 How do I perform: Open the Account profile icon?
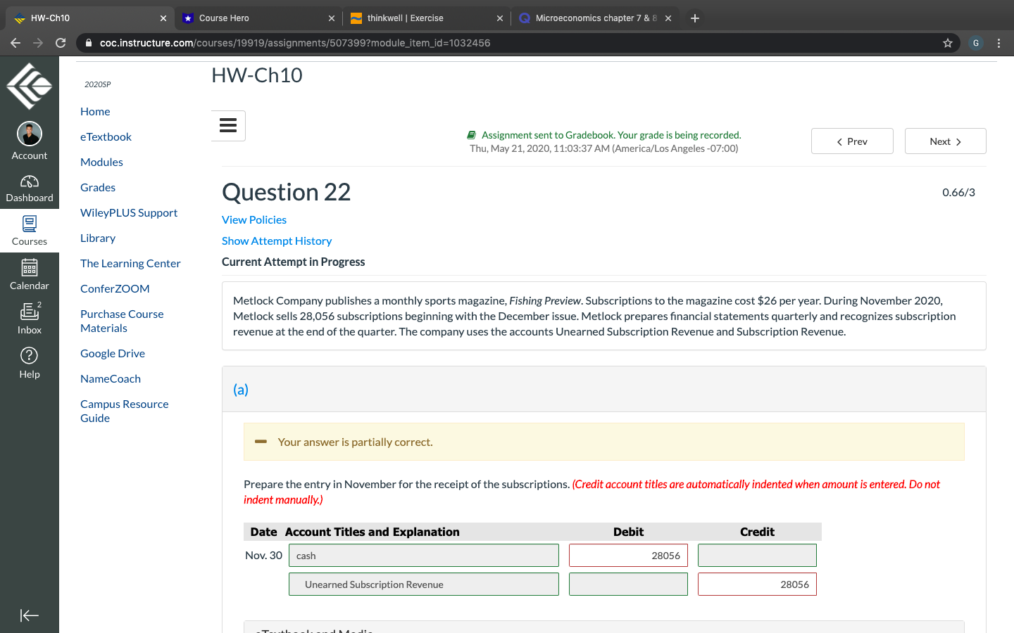point(30,134)
